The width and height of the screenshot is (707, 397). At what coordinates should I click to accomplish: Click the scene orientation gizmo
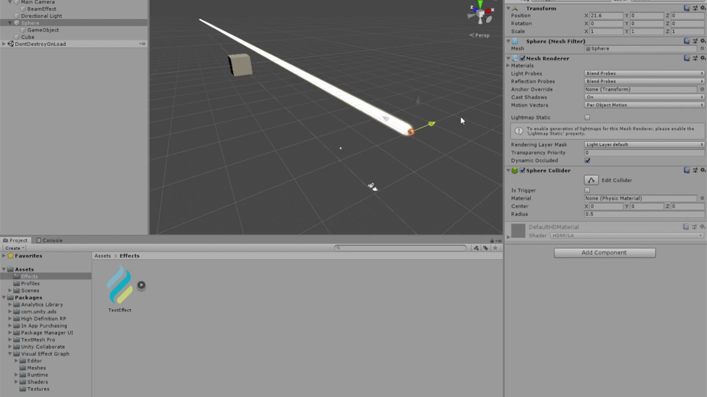click(x=480, y=14)
